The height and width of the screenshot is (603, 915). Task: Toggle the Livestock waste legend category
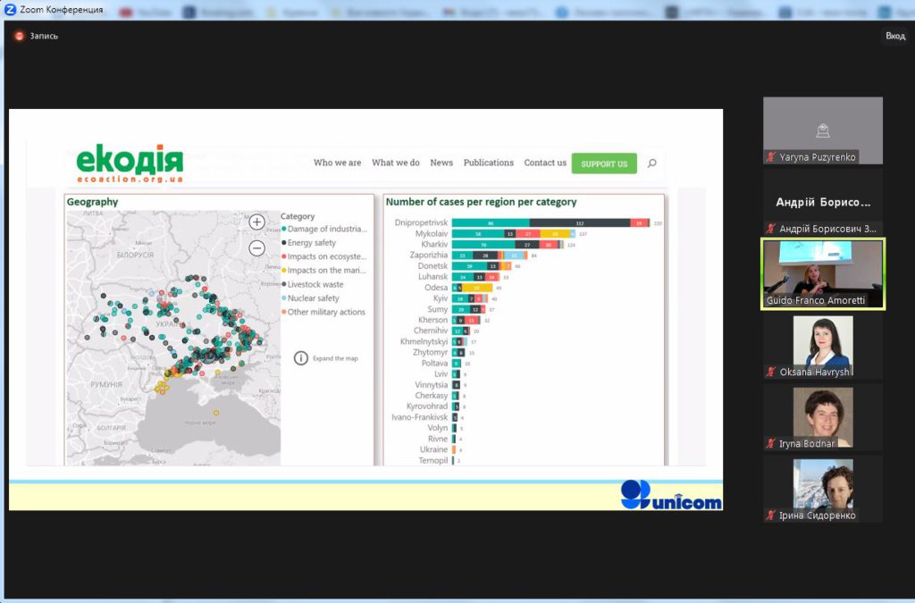pyautogui.click(x=315, y=284)
